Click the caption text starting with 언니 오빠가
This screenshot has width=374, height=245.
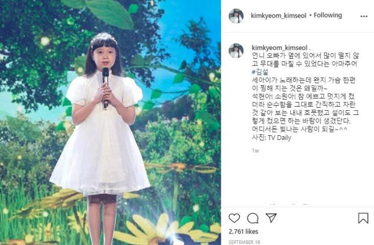[x=305, y=60]
